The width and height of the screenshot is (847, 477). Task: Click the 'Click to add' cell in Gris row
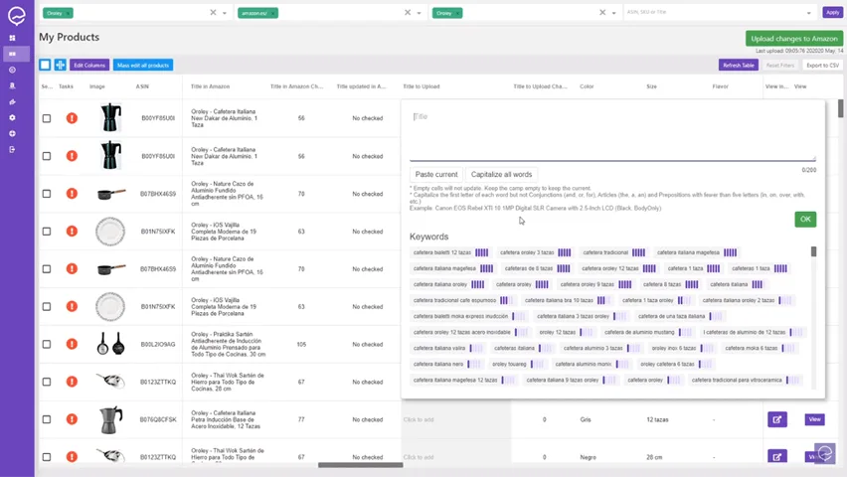click(455, 419)
